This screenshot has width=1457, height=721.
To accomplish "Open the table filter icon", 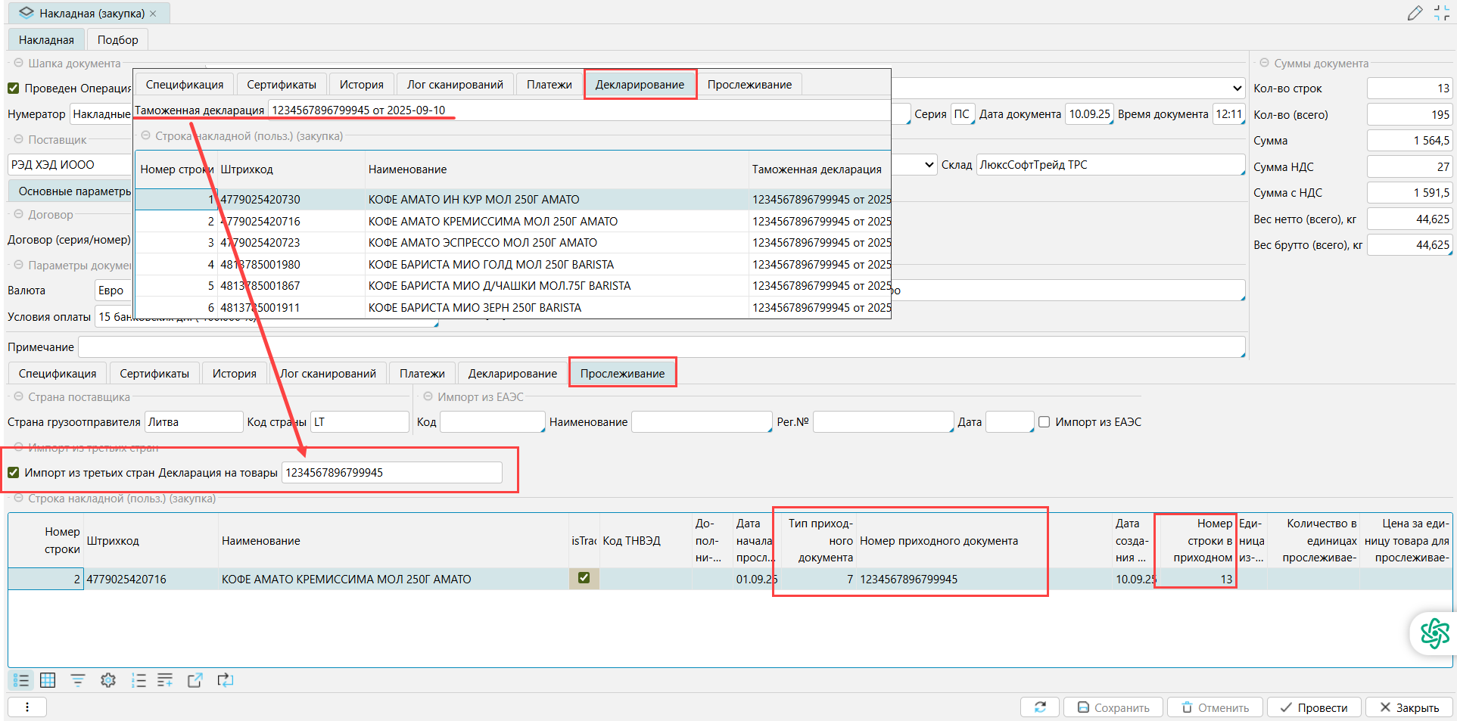I will click(77, 680).
